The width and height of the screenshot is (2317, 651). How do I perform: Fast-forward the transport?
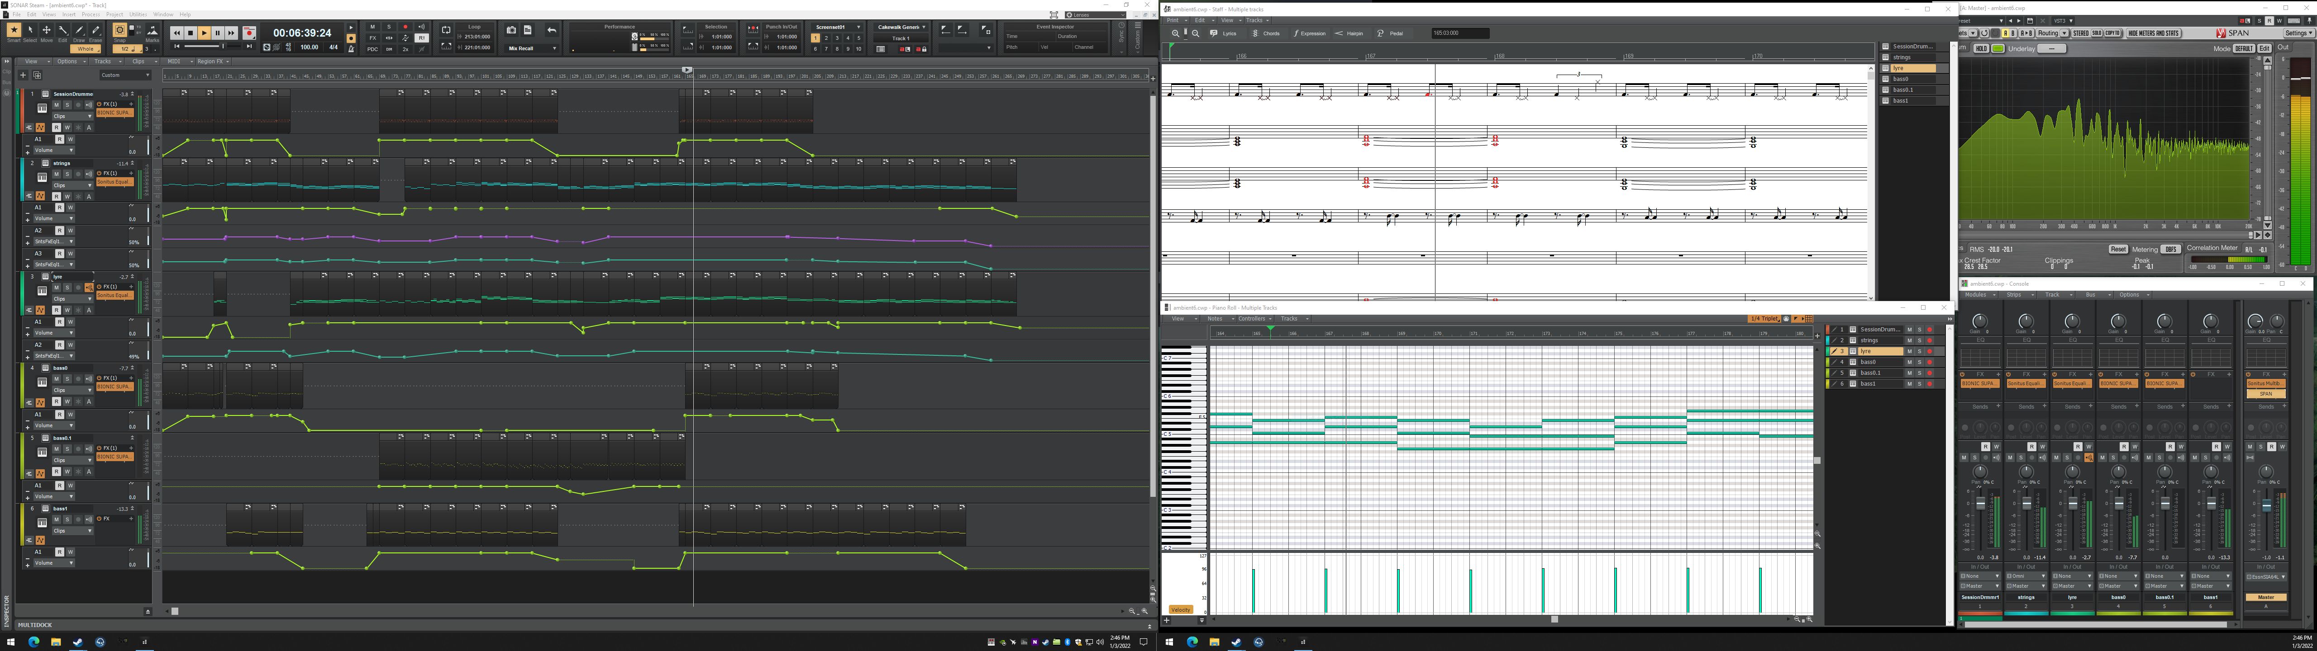(231, 33)
